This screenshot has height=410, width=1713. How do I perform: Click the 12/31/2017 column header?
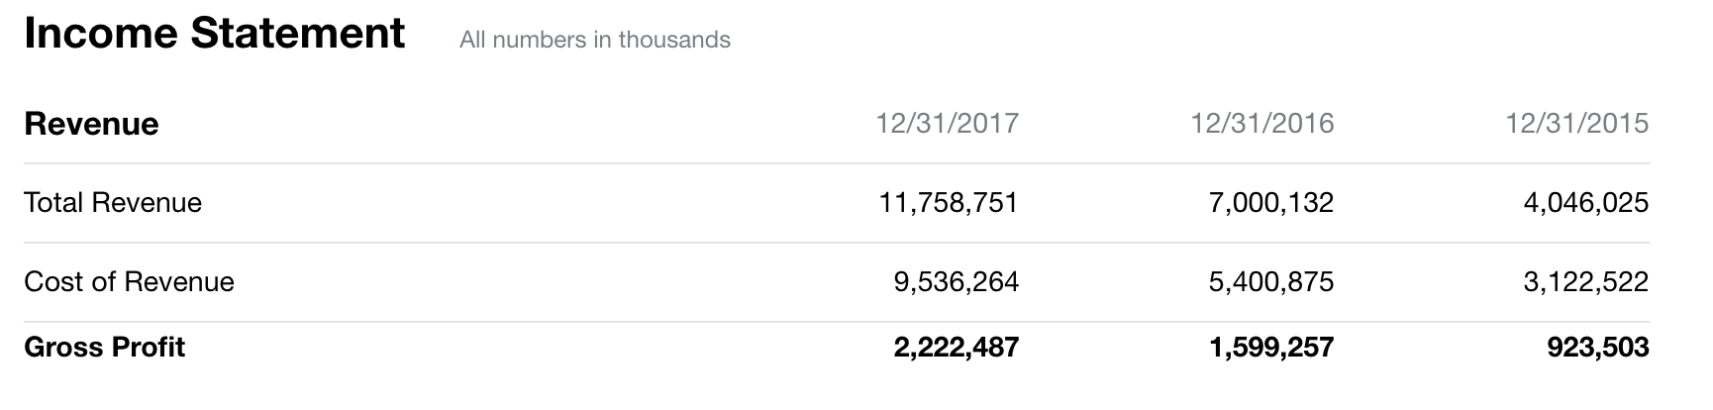coord(947,123)
